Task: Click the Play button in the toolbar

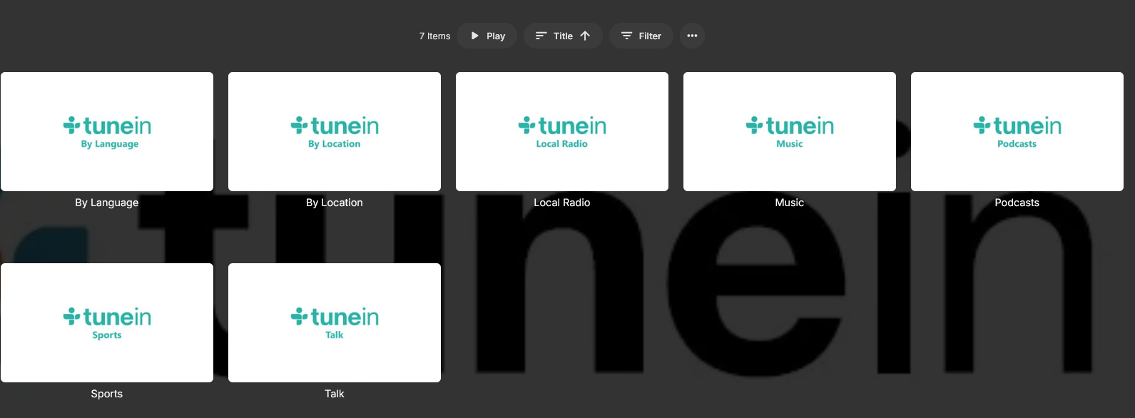Action: 487,36
